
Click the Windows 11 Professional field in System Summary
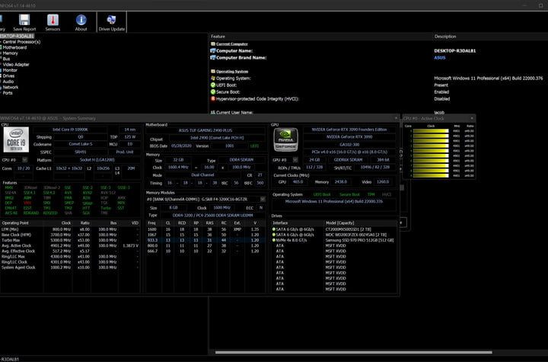(x=334, y=202)
